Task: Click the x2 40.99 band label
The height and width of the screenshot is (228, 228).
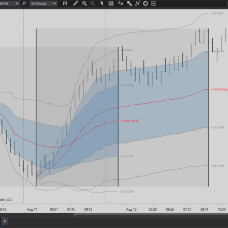Action: (x=127, y=192)
